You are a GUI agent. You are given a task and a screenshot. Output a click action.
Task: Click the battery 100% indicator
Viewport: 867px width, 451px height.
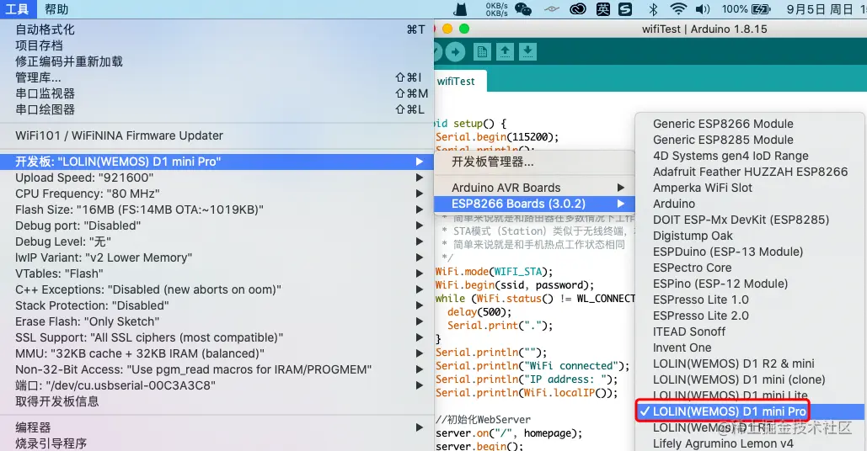(x=746, y=8)
